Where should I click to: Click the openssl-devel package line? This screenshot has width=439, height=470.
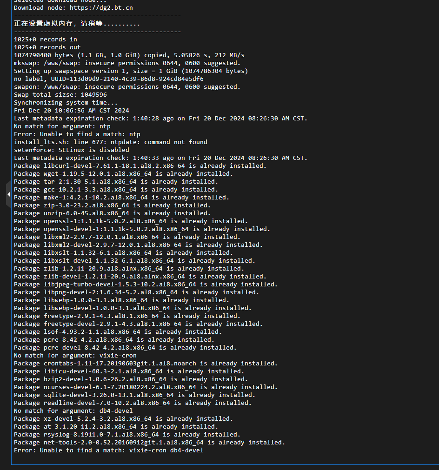tap(142, 229)
